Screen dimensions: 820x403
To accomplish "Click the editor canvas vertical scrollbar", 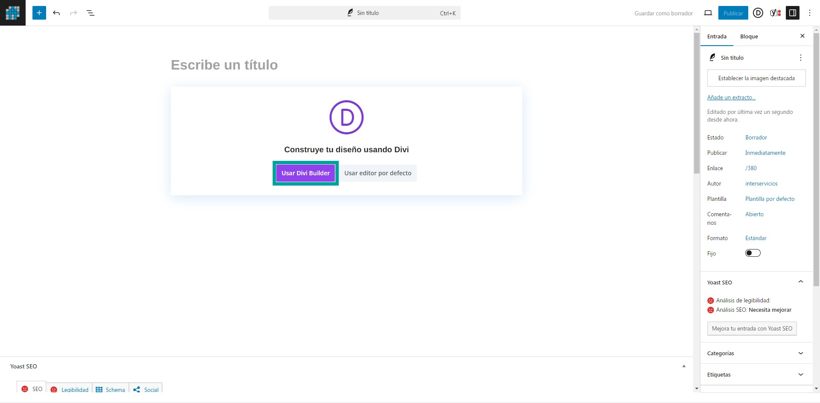I will click(x=697, y=102).
